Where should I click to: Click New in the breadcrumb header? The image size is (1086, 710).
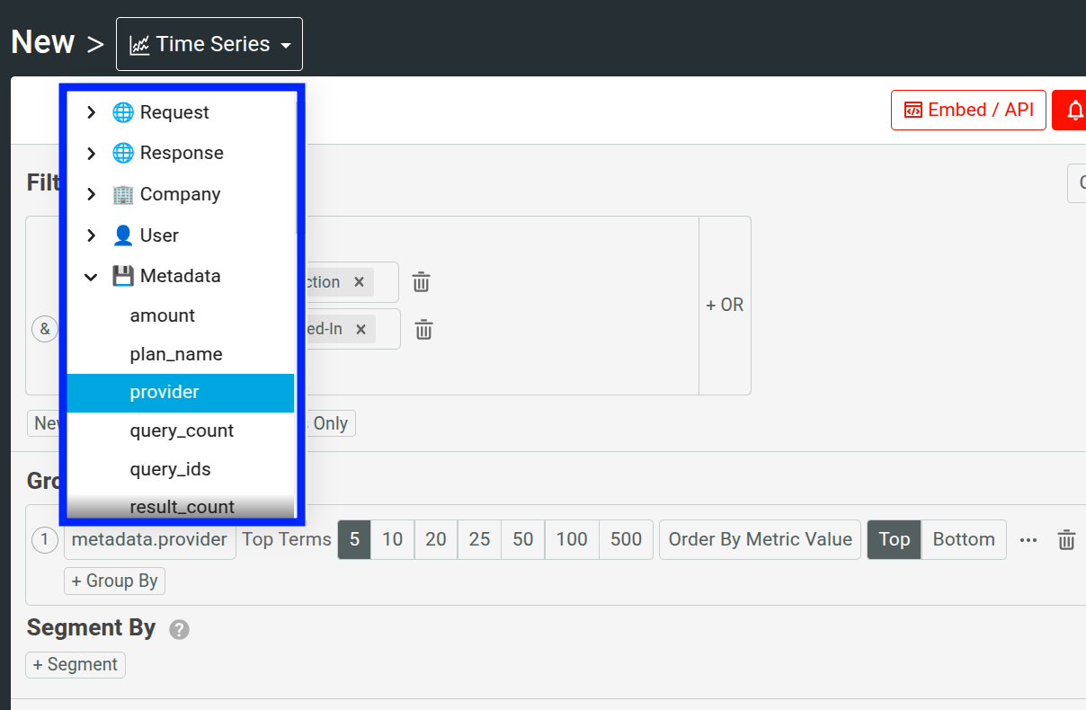[x=42, y=41]
